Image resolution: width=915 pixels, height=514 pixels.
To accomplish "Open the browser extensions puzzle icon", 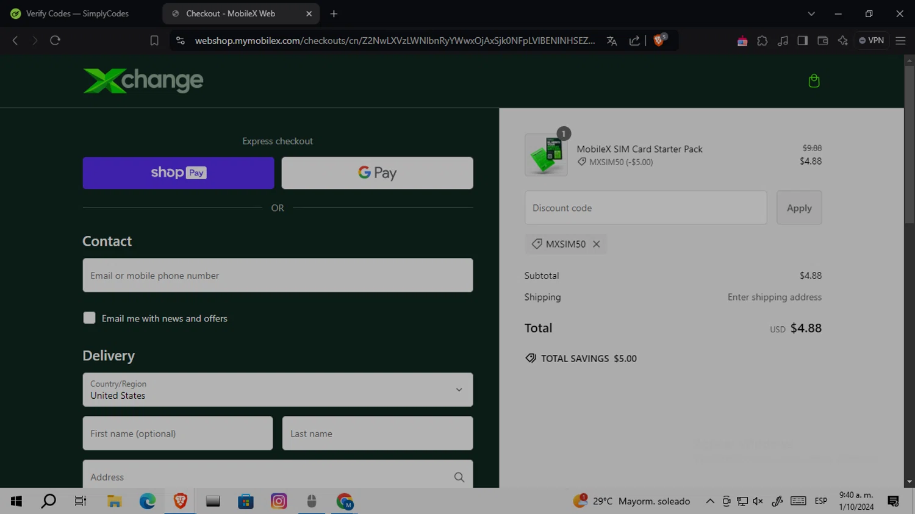I will click(762, 41).
